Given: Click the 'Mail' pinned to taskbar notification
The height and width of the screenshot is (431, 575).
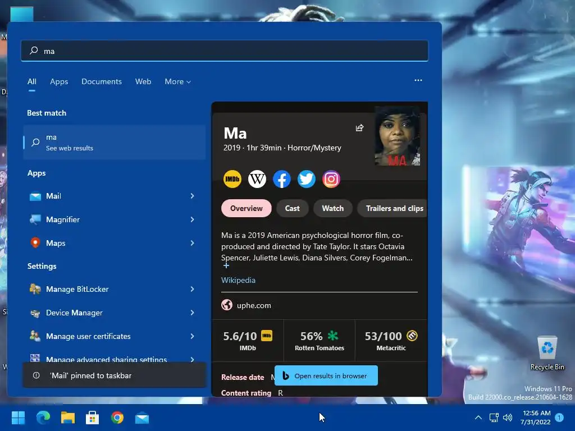Looking at the screenshot, I should [115, 375].
